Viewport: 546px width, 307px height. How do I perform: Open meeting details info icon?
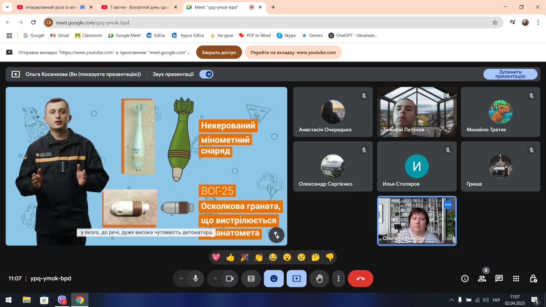coord(465,278)
